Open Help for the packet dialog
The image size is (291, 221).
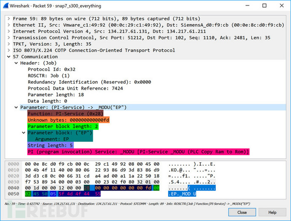click(x=272, y=212)
